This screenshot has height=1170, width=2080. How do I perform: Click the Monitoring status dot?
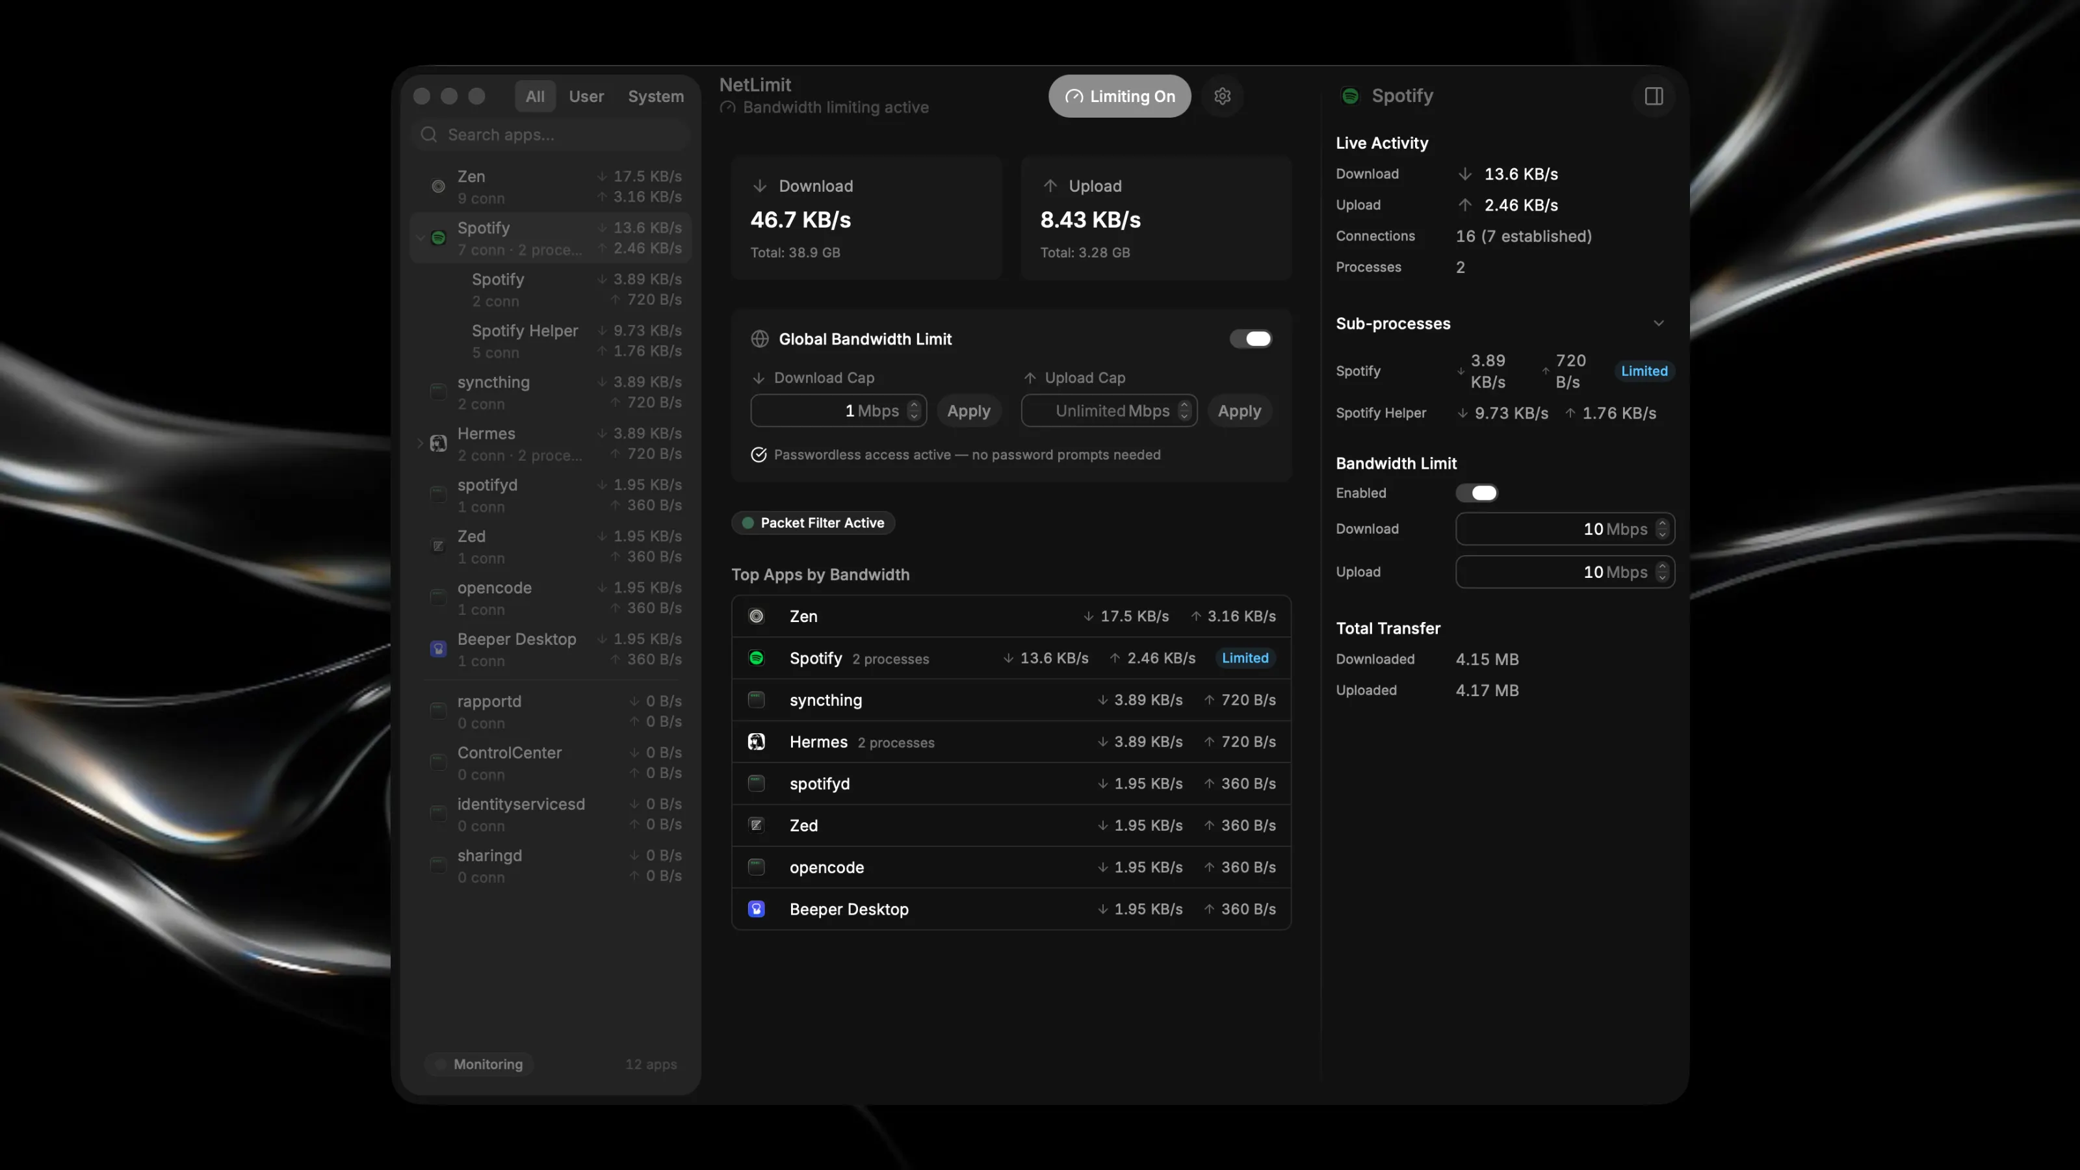coord(440,1064)
